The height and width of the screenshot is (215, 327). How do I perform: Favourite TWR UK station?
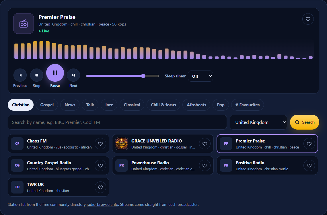100,187
